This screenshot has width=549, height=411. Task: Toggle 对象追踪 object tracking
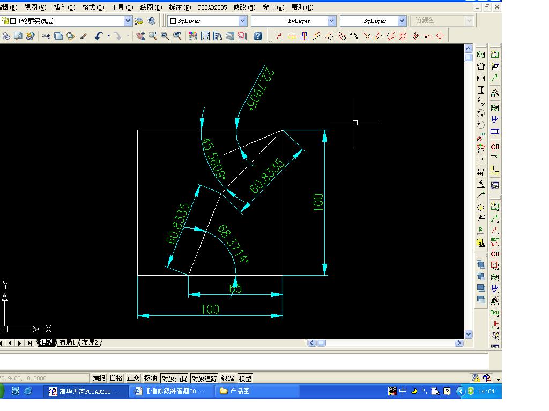pos(204,378)
